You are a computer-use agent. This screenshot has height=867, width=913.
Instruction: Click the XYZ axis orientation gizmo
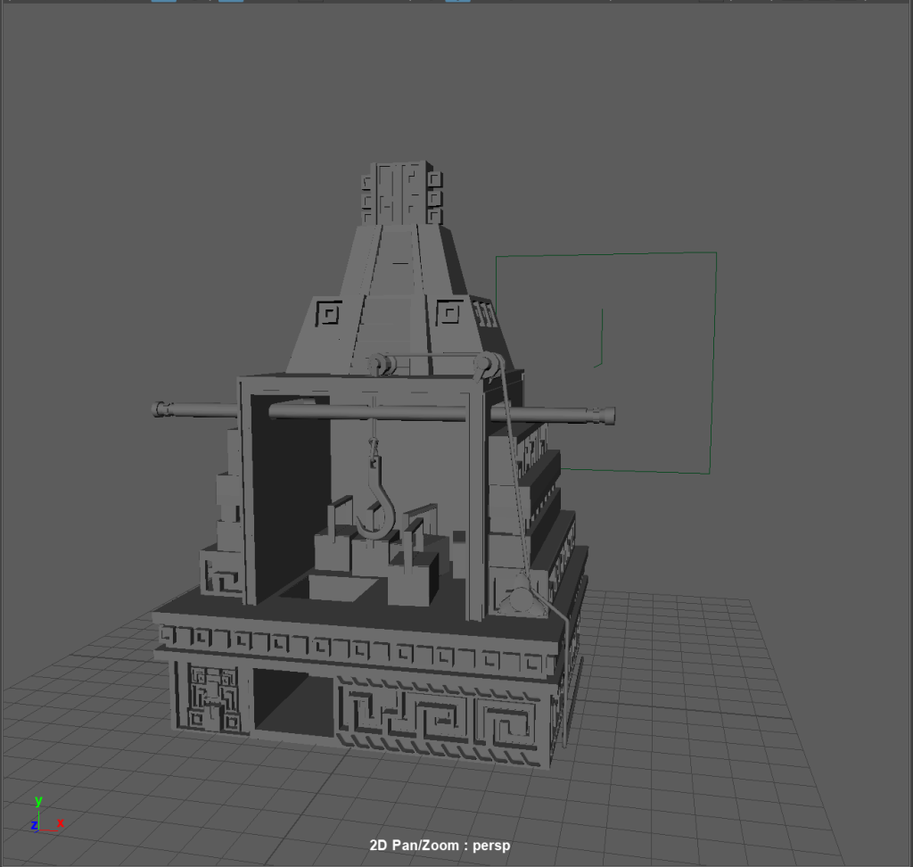click(x=45, y=815)
